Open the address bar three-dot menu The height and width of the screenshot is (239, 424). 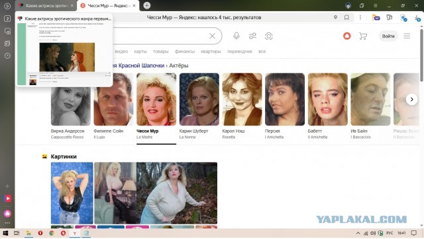click(360, 18)
